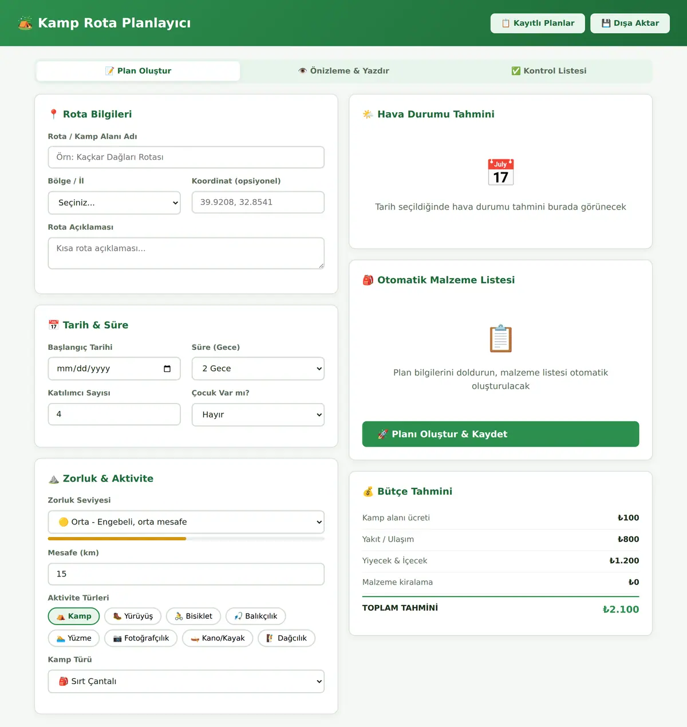Click the Yakıt / Ulaşım amount ₺800
The height and width of the screenshot is (727, 687).
[x=628, y=539]
